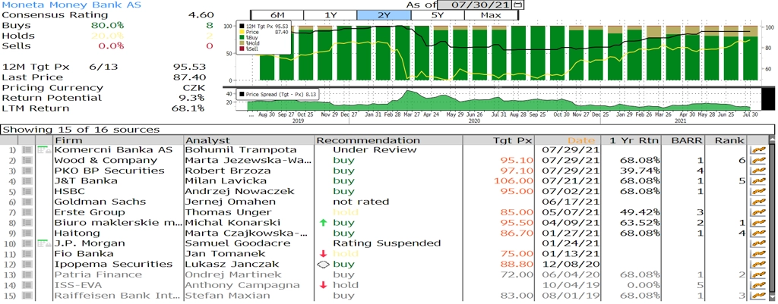This screenshot has height=304, width=778.
Task: Sort table by Firm column header
Action: (119, 140)
